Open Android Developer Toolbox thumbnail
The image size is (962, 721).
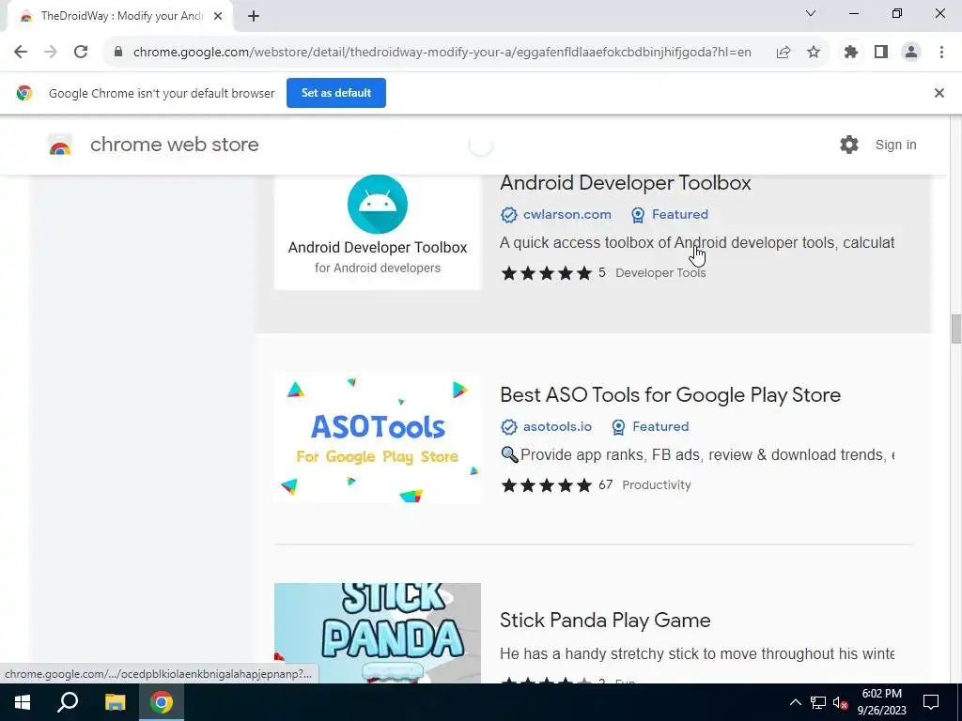tap(378, 232)
